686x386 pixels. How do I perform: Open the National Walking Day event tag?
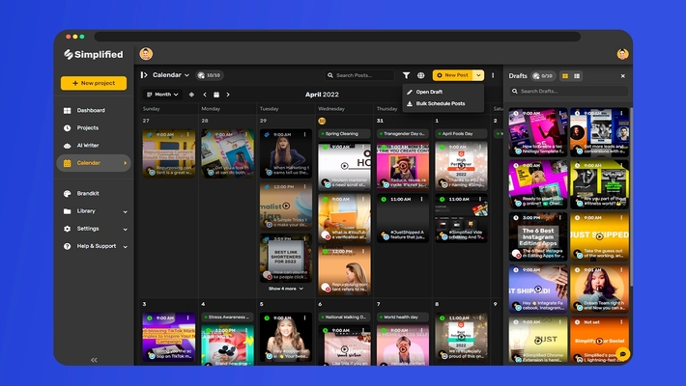(x=344, y=317)
